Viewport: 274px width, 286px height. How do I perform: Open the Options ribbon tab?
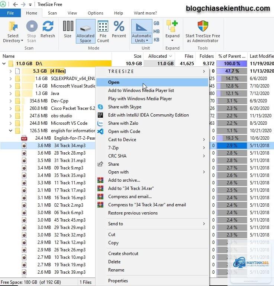point(96,13)
